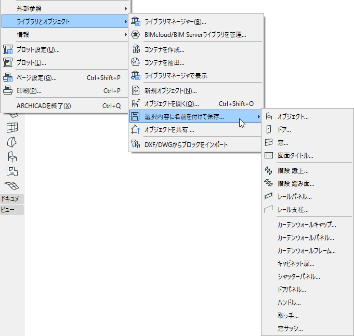Viewport: 354px width, 336px height.
Task: Choose コンテナを作成... entry
Action: (x=196, y=50)
